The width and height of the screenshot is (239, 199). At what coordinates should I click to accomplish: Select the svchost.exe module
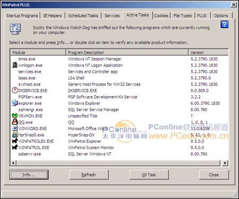(x=29, y=84)
